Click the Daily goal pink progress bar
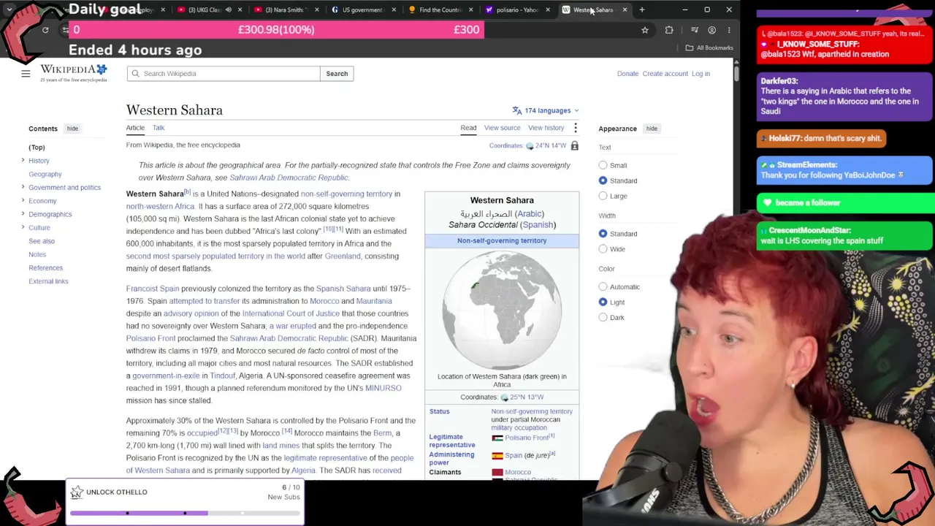The height and width of the screenshot is (526, 935). tap(276, 30)
